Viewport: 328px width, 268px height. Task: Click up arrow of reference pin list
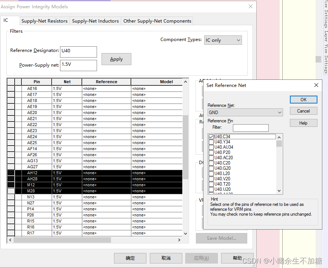(279, 137)
